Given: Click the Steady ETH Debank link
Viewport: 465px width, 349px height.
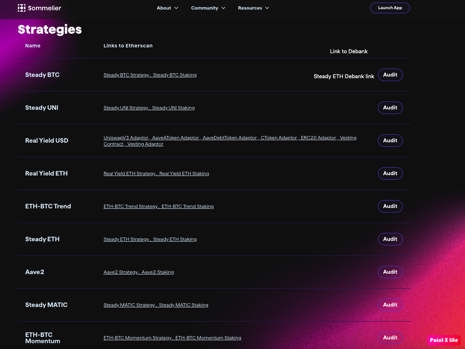Looking at the screenshot, I should click(x=344, y=76).
